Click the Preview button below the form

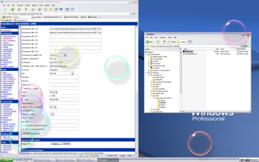[x=26, y=133]
